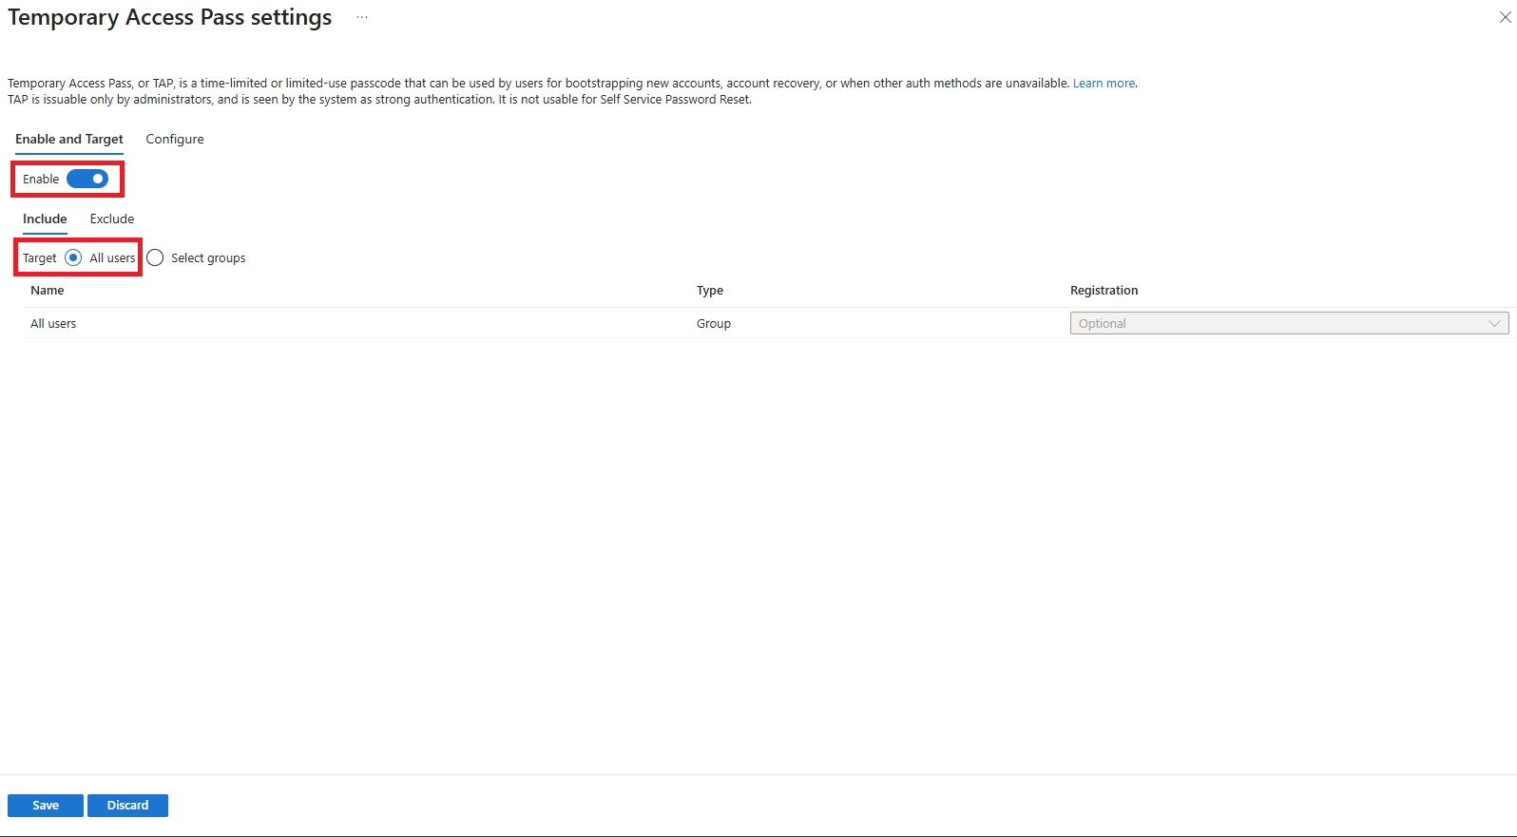Open the Learn more link
1517x837 pixels.
[1104, 84]
